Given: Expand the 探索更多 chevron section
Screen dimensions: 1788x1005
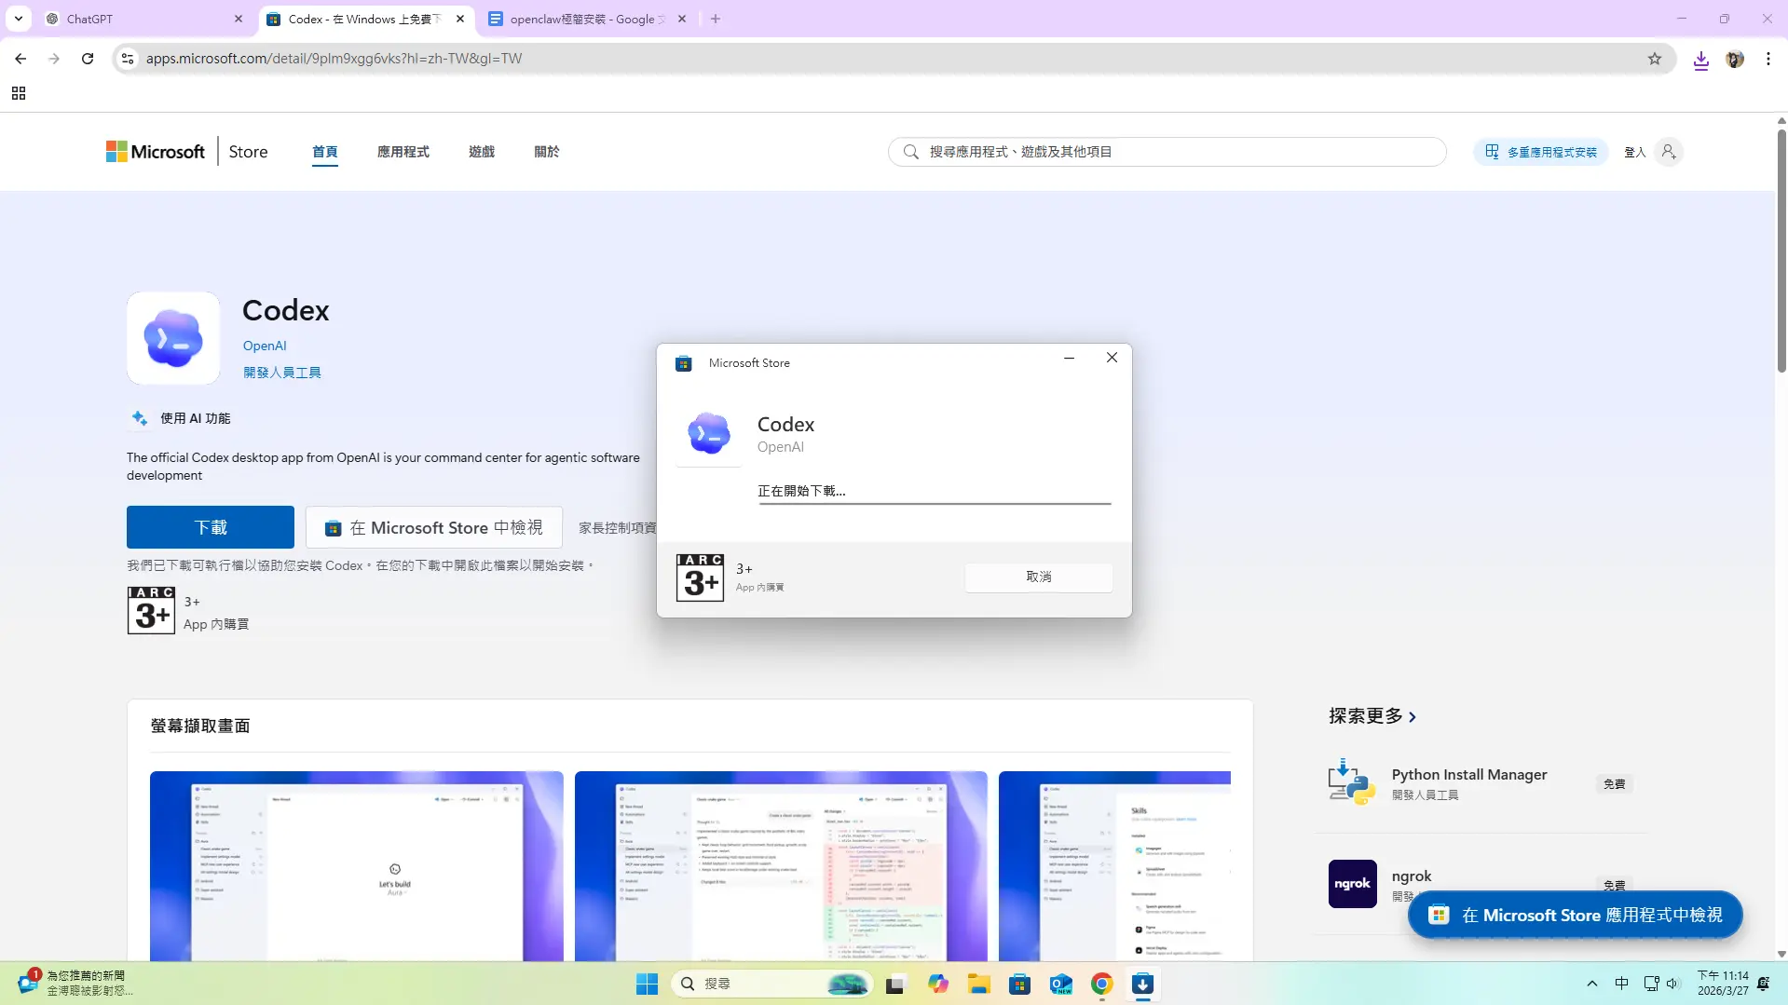Looking at the screenshot, I should point(1413,716).
